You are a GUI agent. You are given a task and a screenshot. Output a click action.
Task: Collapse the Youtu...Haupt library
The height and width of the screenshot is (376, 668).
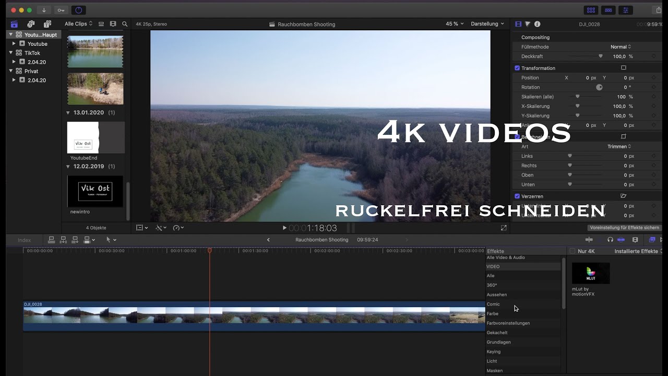click(11, 34)
